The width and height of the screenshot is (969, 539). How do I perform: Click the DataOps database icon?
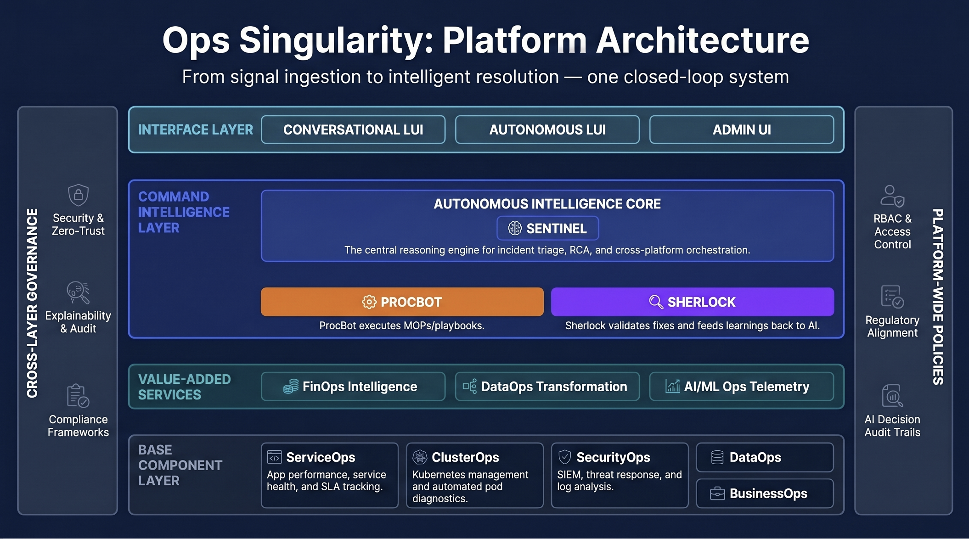[717, 457]
